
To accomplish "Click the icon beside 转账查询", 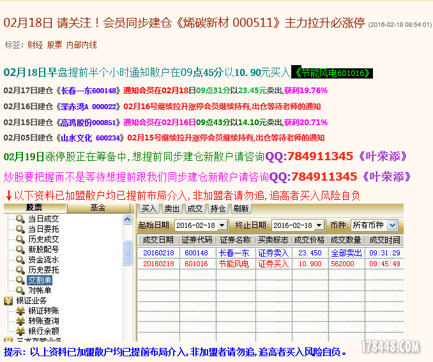I will click(x=20, y=321).
